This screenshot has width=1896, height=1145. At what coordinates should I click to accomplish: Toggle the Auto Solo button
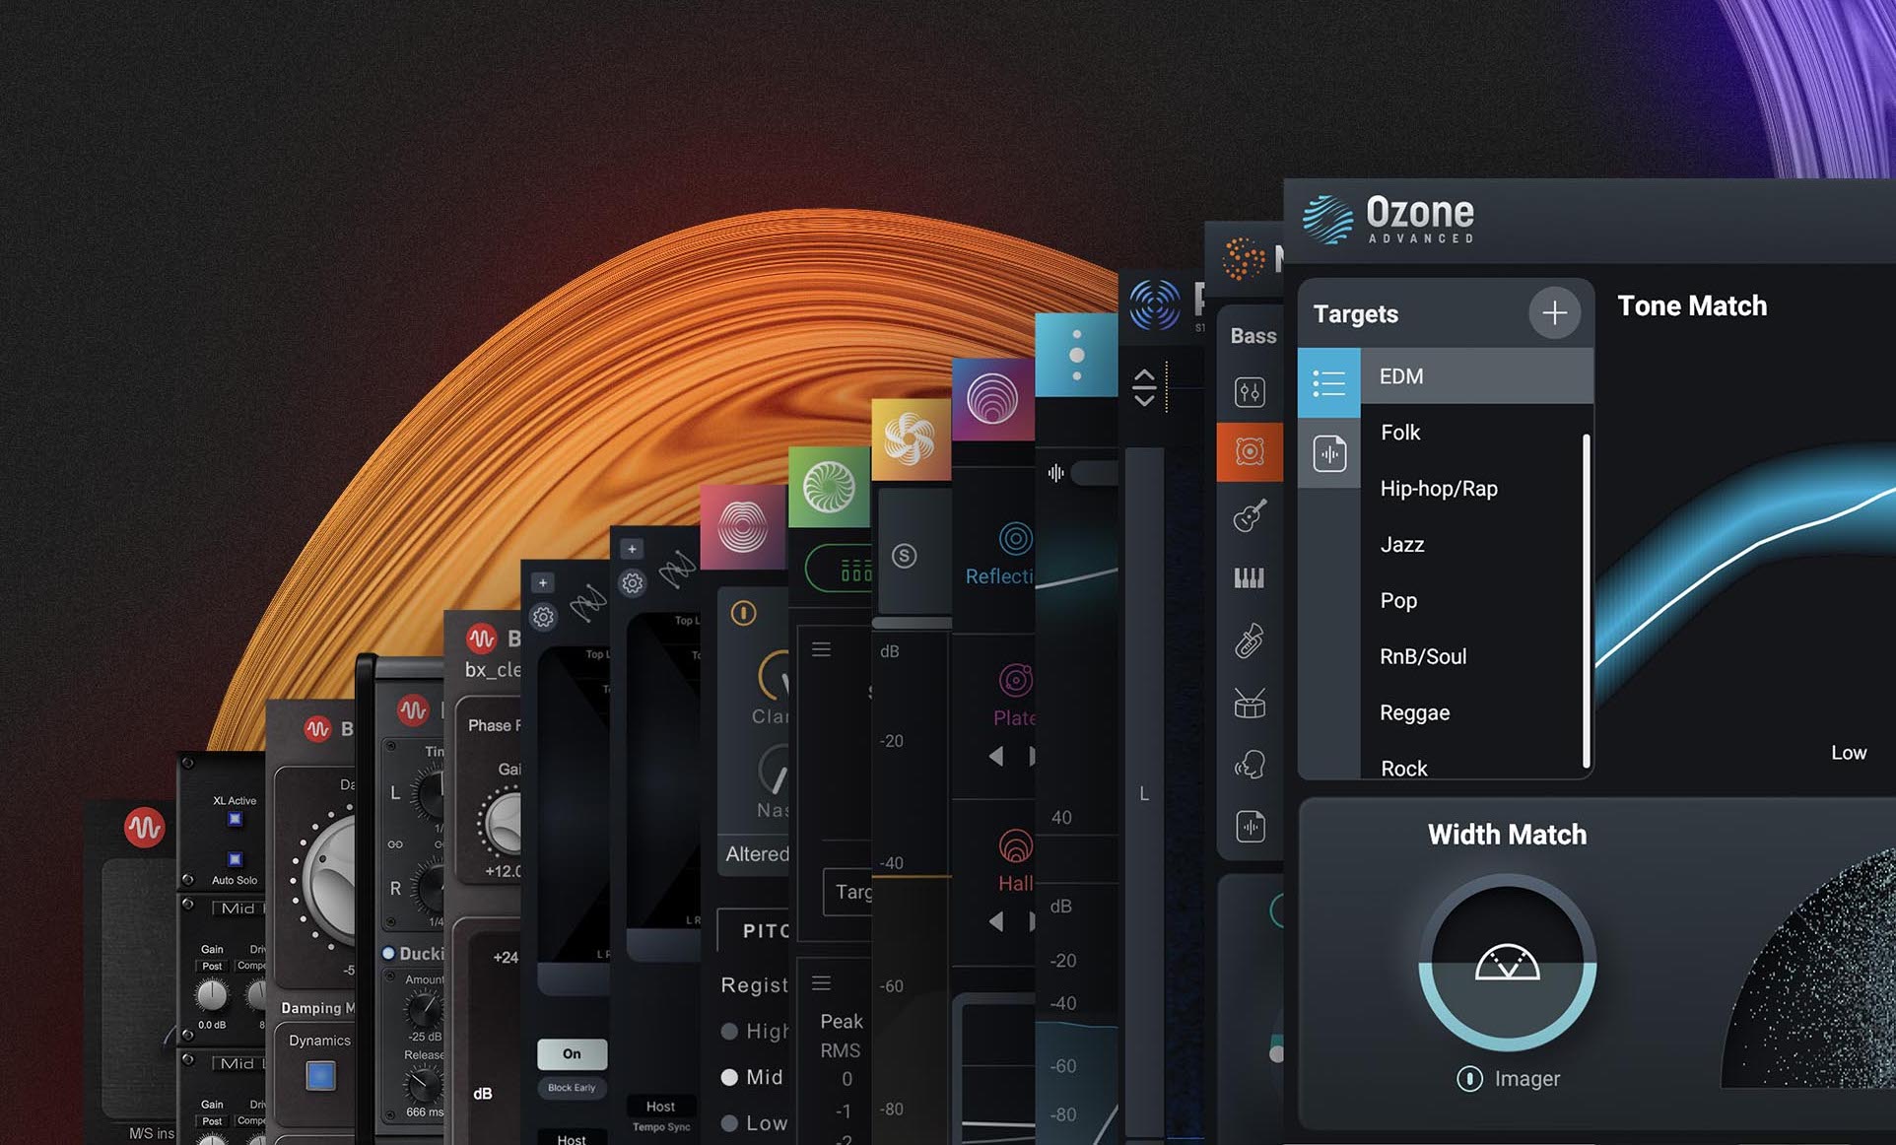coord(235,859)
